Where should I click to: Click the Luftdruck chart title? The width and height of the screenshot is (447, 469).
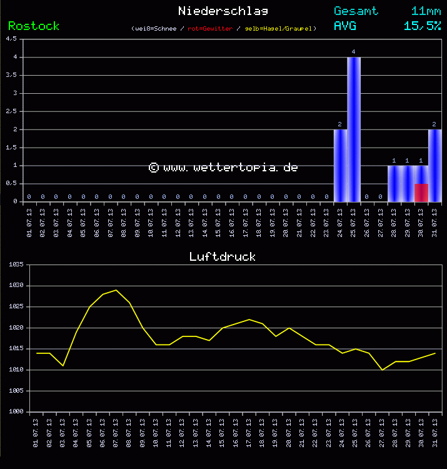(x=223, y=256)
